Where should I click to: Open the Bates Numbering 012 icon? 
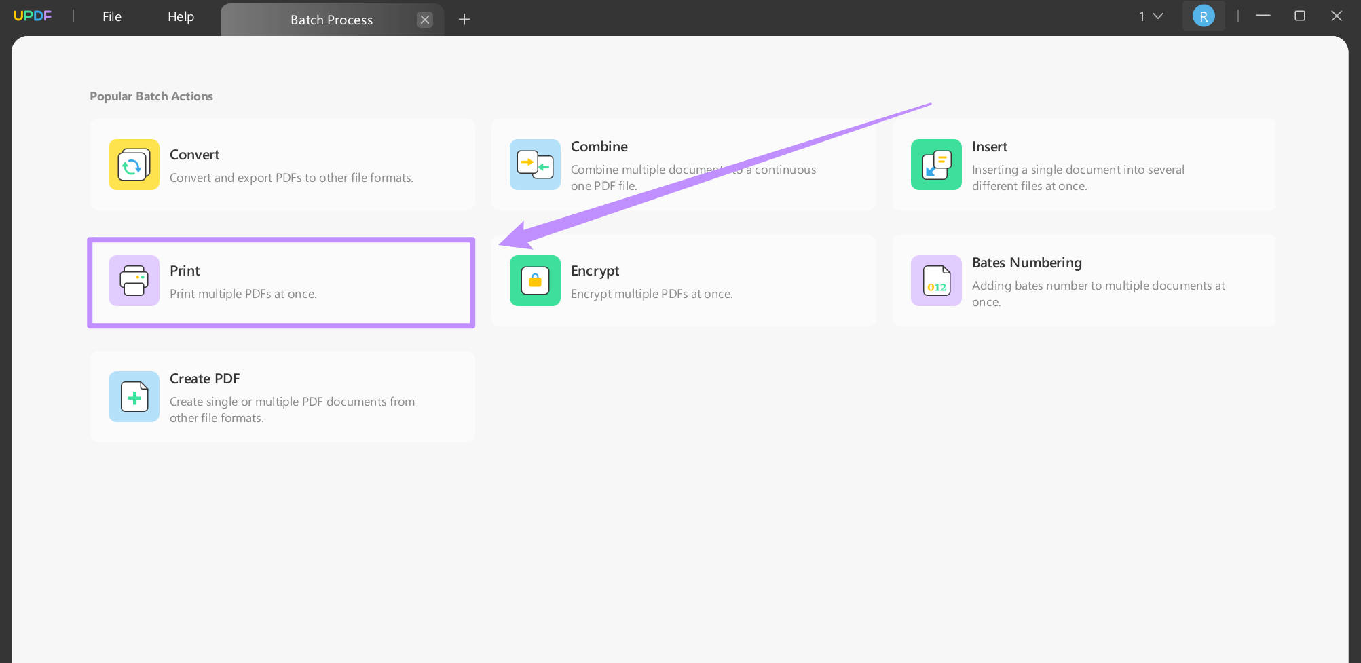tap(935, 280)
